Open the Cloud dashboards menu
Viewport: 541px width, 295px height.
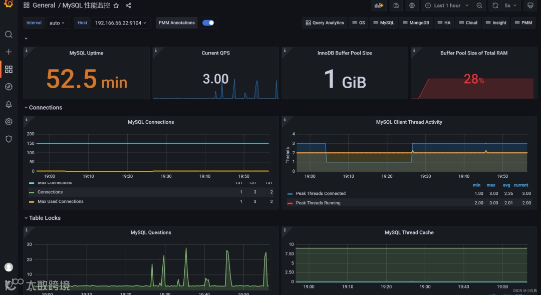[x=468, y=23]
